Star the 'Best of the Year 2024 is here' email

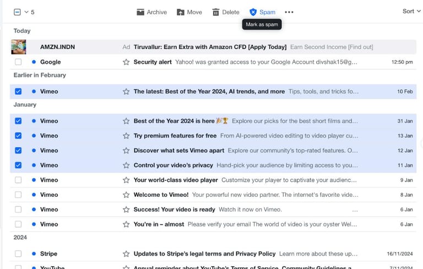coord(126,121)
